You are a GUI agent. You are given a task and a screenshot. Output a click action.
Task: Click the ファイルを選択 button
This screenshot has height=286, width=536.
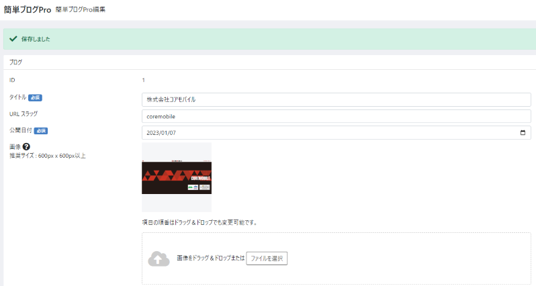click(267, 258)
